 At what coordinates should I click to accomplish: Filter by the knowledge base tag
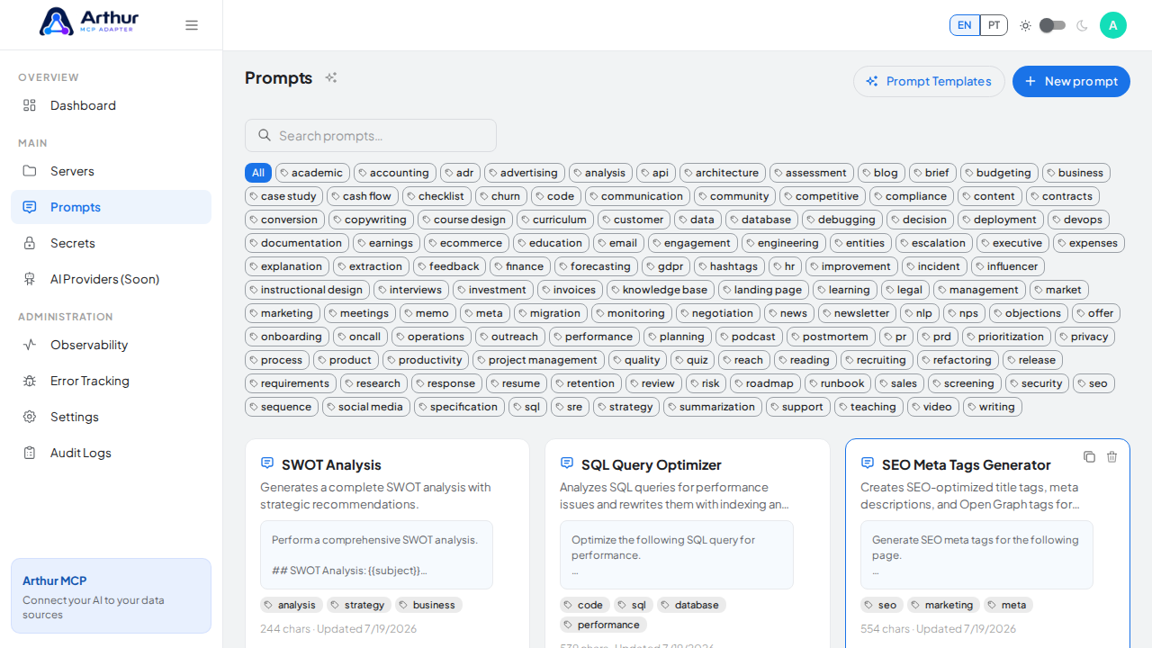tap(661, 290)
